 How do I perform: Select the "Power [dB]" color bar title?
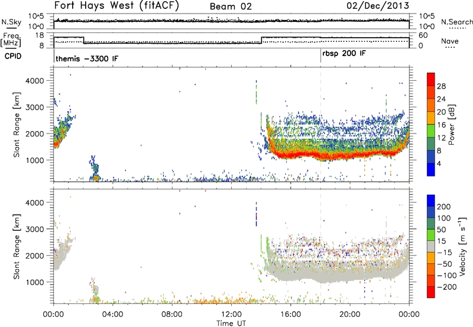pyautogui.click(x=451, y=125)
